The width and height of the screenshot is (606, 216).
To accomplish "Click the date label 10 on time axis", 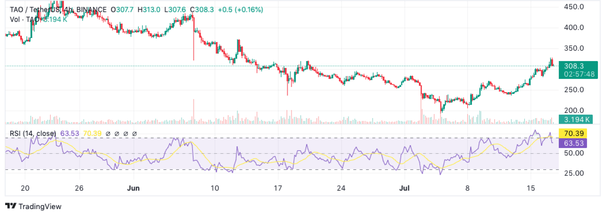I will tap(215, 188).
